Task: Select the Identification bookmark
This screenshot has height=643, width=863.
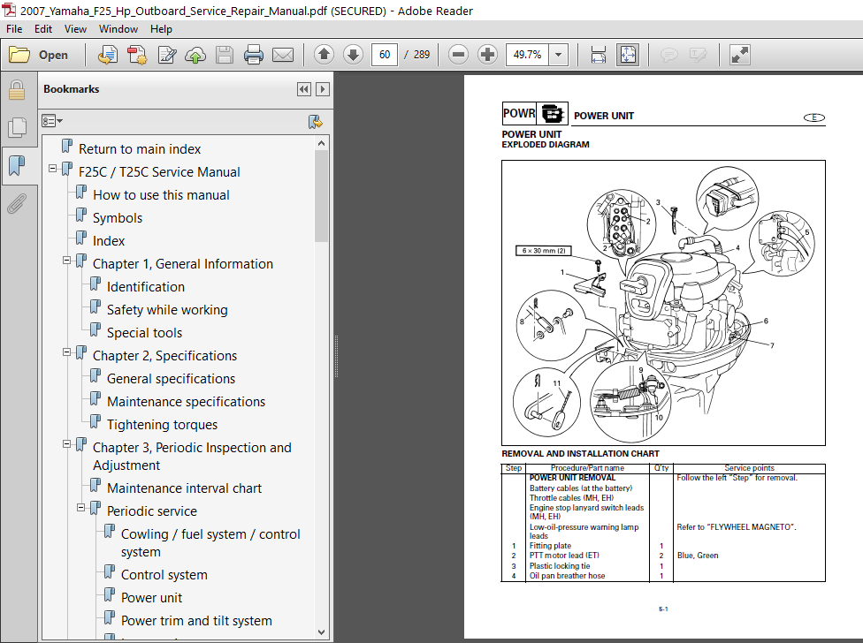Action: (x=145, y=287)
